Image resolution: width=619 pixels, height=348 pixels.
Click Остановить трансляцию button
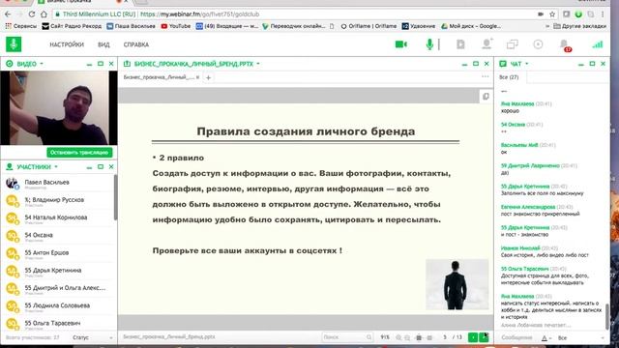(79, 153)
